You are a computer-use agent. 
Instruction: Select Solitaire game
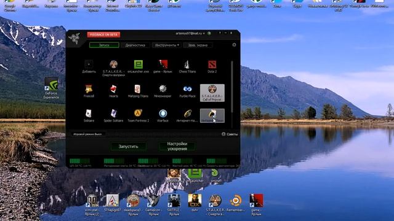89,116
